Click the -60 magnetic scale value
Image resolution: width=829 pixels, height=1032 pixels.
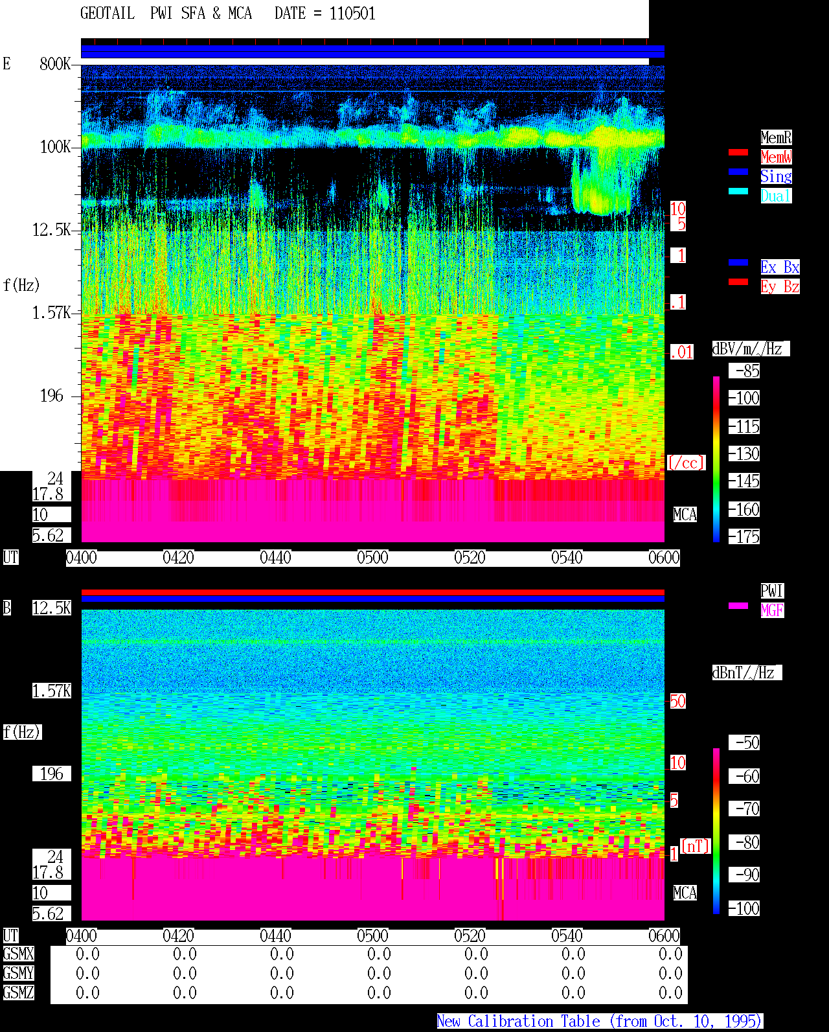point(744,776)
